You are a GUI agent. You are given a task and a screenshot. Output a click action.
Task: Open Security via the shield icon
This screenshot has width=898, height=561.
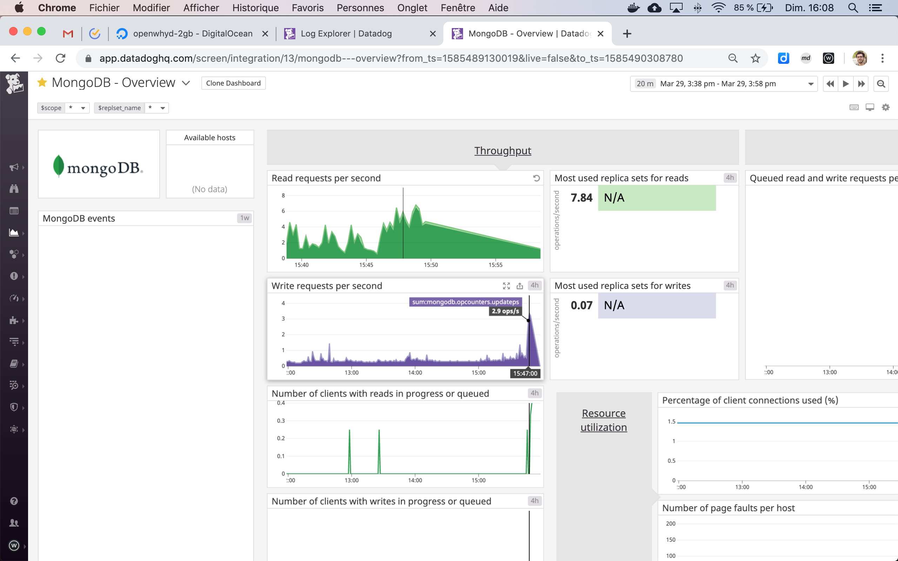[14, 407]
